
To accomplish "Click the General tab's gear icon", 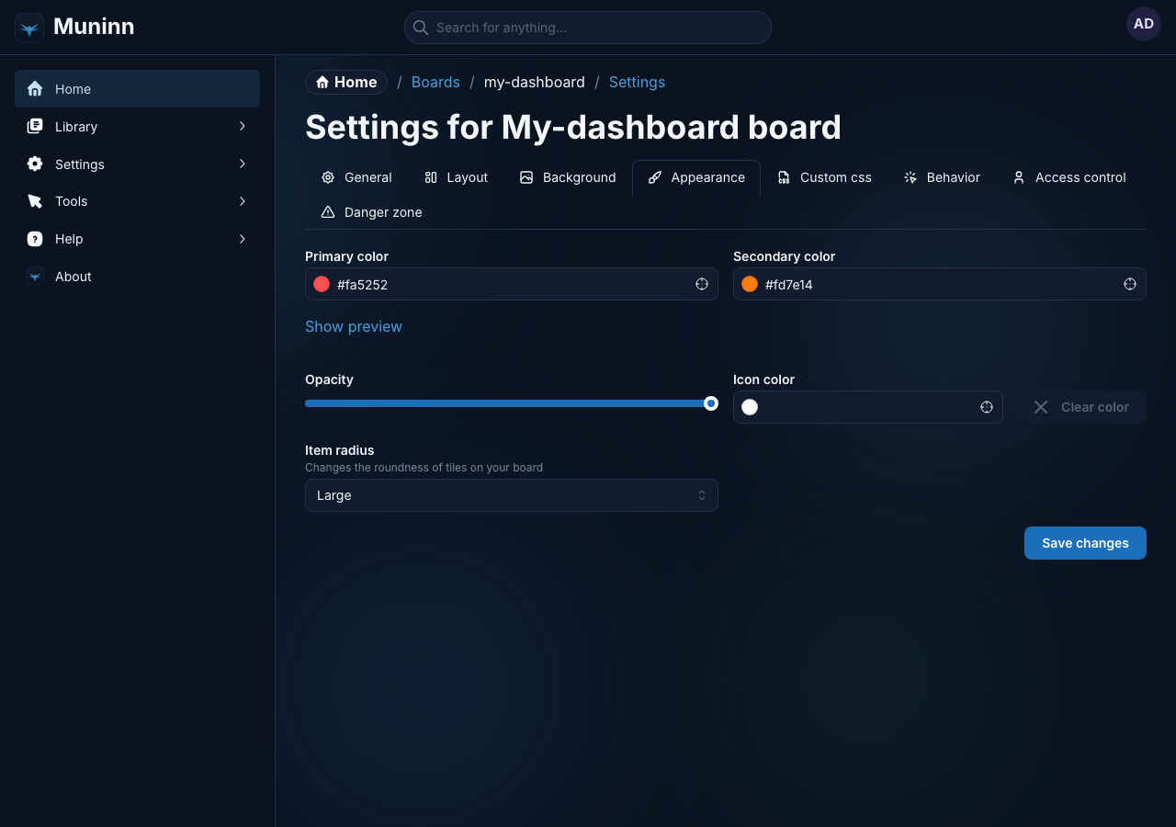I will click(x=328, y=177).
